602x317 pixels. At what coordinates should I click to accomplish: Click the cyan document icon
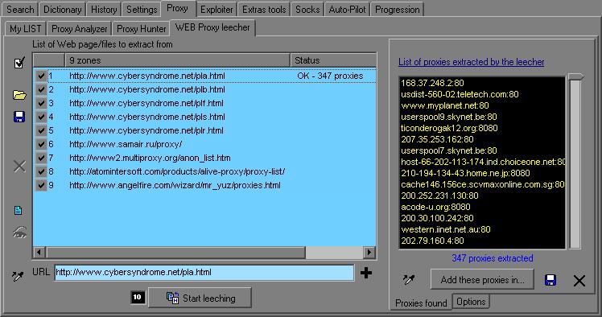(18, 210)
